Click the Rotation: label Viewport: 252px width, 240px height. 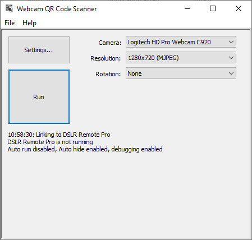coord(108,74)
